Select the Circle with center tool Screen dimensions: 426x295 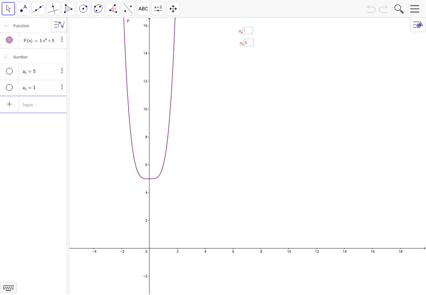pyautogui.click(x=83, y=9)
